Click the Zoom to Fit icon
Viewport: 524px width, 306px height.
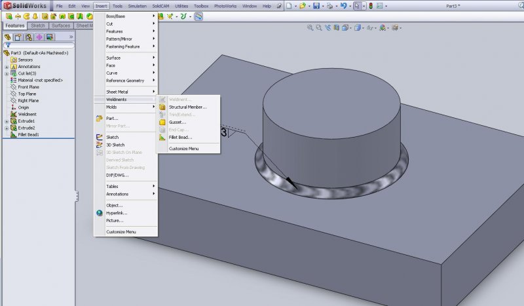[310, 28]
